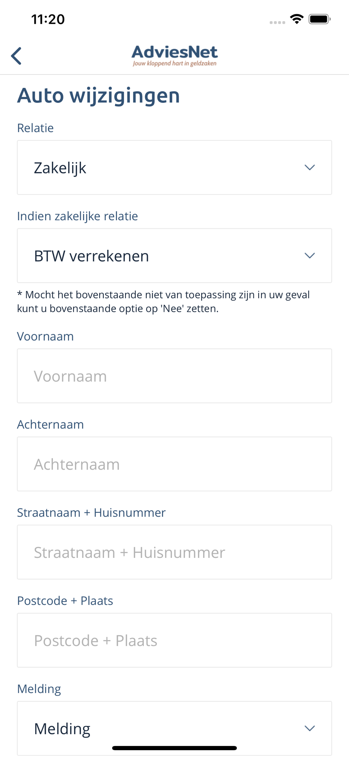The height and width of the screenshot is (757, 349).
Task: Open the Relatie dropdown showing Zakelijk
Action: [174, 167]
